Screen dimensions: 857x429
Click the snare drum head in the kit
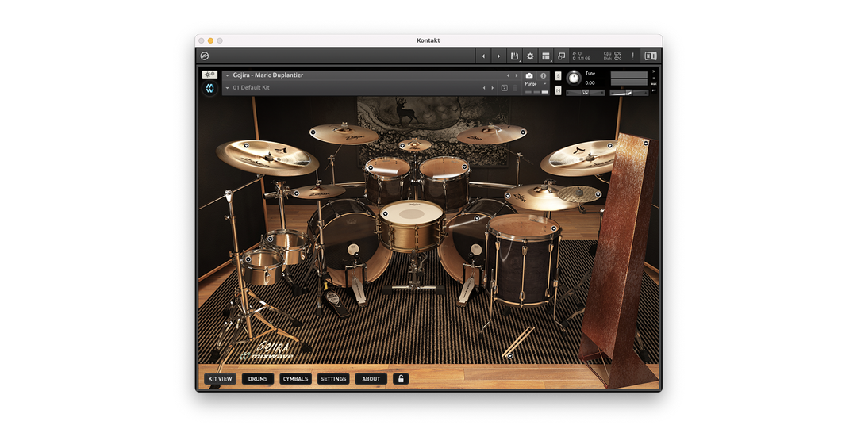coord(412,213)
